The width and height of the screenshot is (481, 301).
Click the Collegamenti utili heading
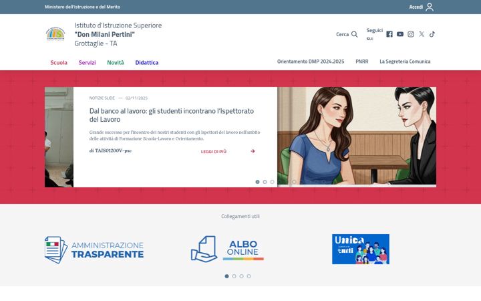click(x=240, y=216)
